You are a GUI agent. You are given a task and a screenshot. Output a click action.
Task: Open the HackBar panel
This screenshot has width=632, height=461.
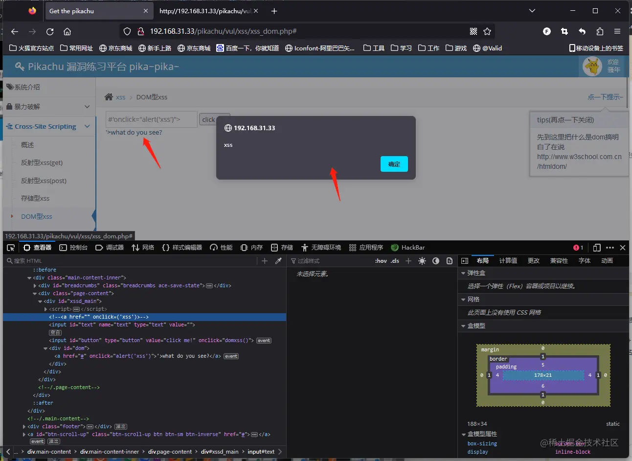408,248
